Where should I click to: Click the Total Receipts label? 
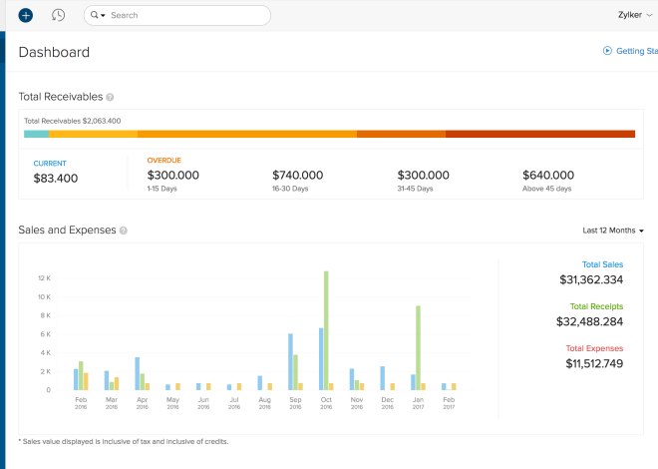(596, 306)
